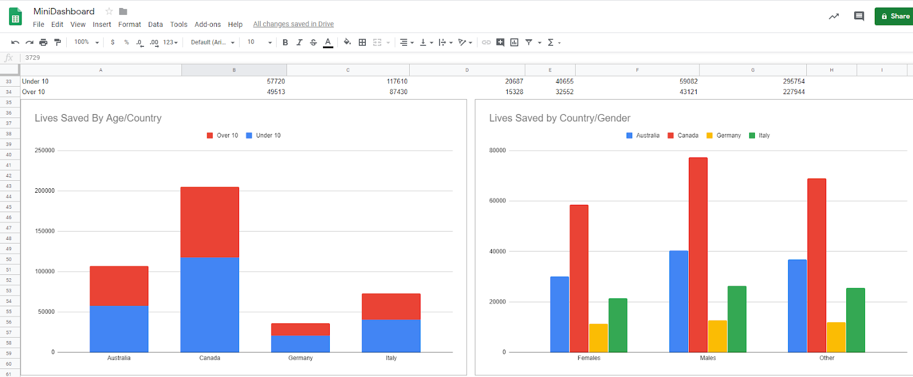Click 'All changes saved in Drive' link
The height and width of the screenshot is (377, 913).
tap(293, 24)
